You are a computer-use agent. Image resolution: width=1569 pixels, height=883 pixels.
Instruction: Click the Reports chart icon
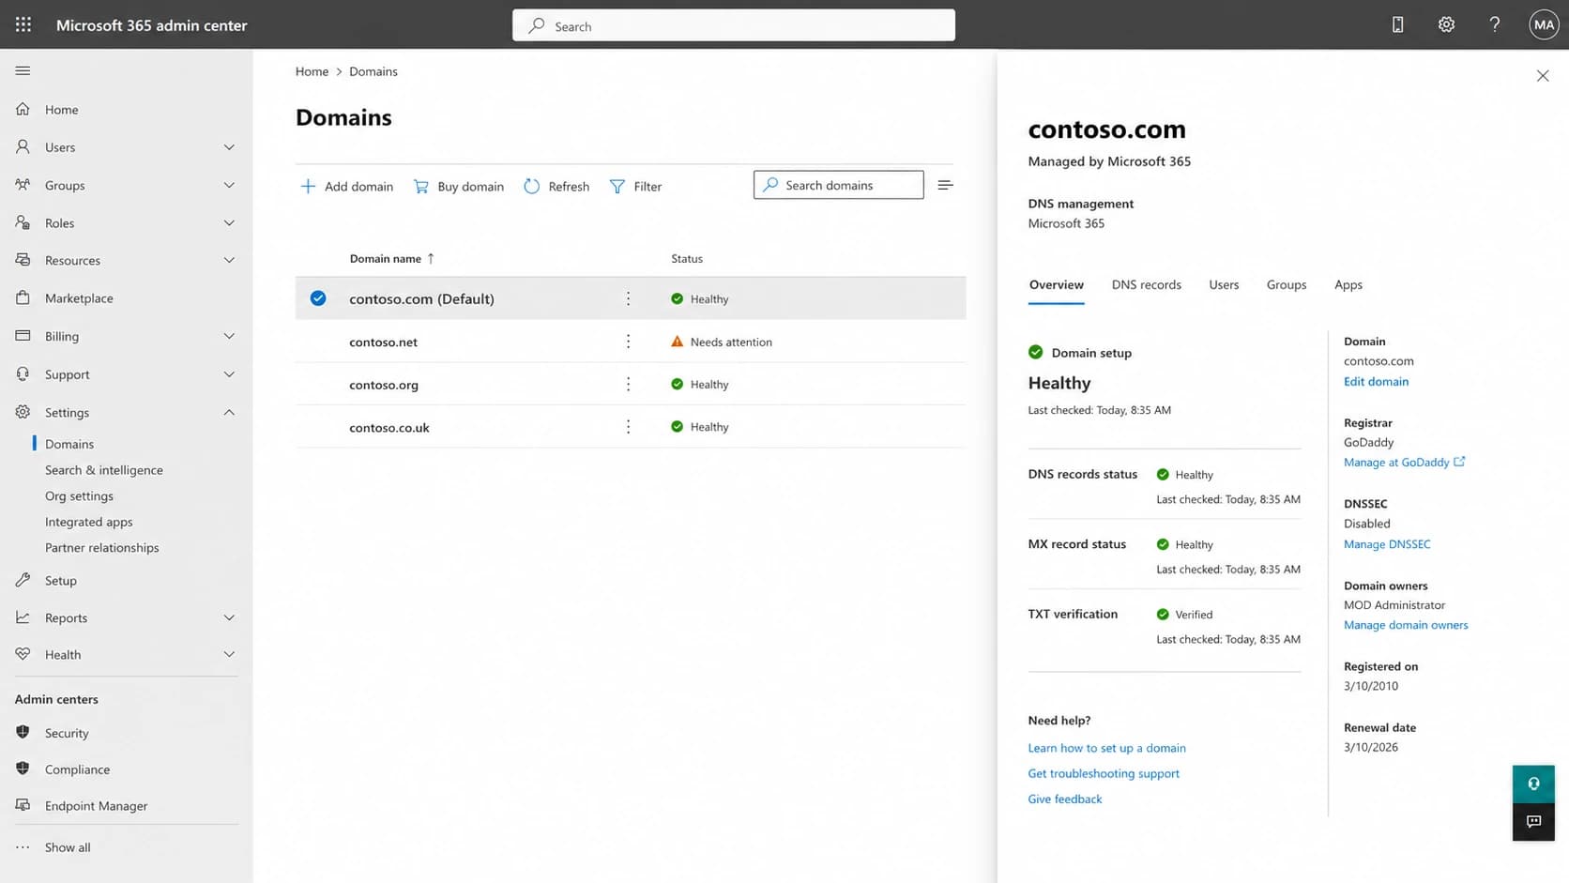(23, 617)
